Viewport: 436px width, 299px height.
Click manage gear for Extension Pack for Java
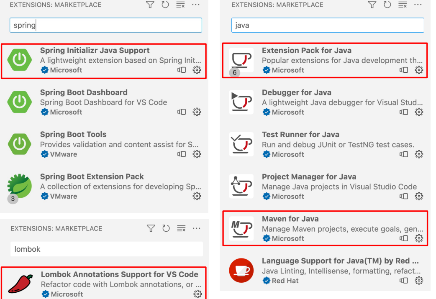coord(419,70)
